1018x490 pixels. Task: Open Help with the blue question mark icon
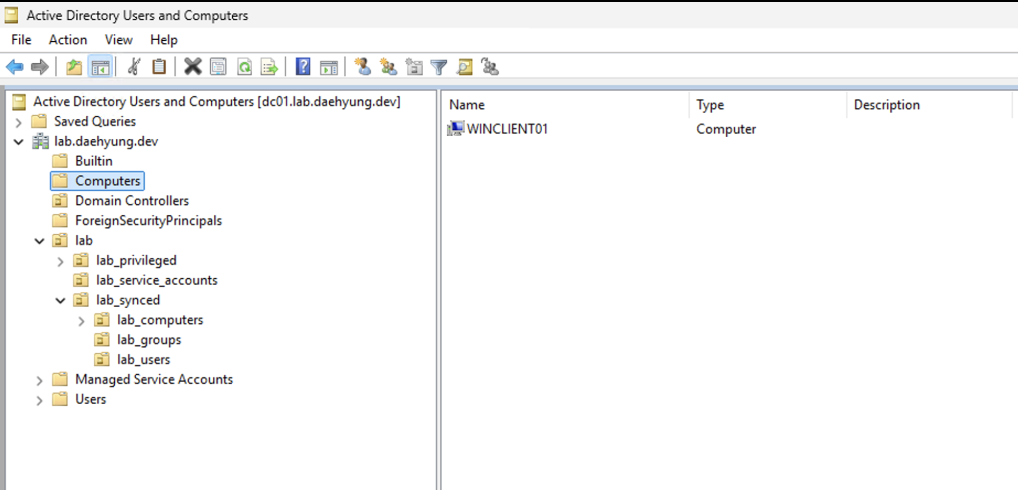303,67
